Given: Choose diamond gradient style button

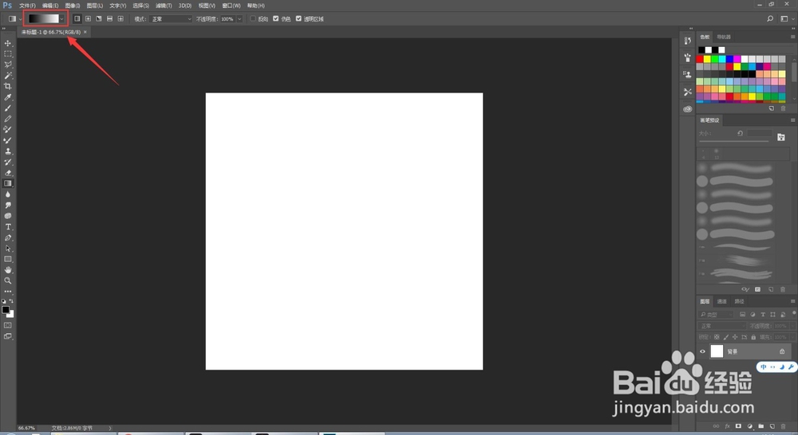Looking at the screenshot, I should (x=120, y=19).
